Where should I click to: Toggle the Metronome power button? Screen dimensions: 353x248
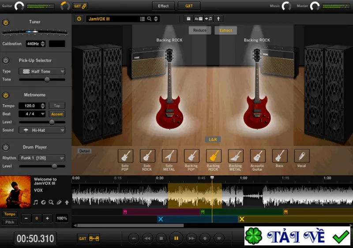click(6, 95)
